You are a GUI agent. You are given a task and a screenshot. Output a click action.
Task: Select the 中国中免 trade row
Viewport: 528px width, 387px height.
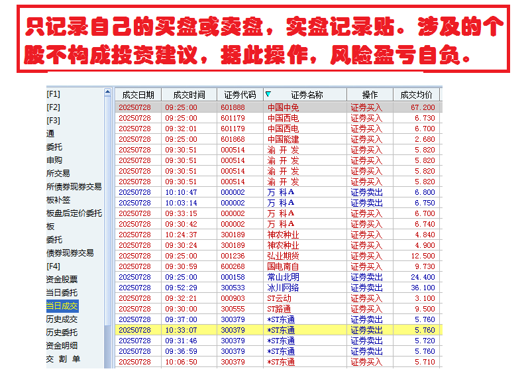tap(278, 107)
